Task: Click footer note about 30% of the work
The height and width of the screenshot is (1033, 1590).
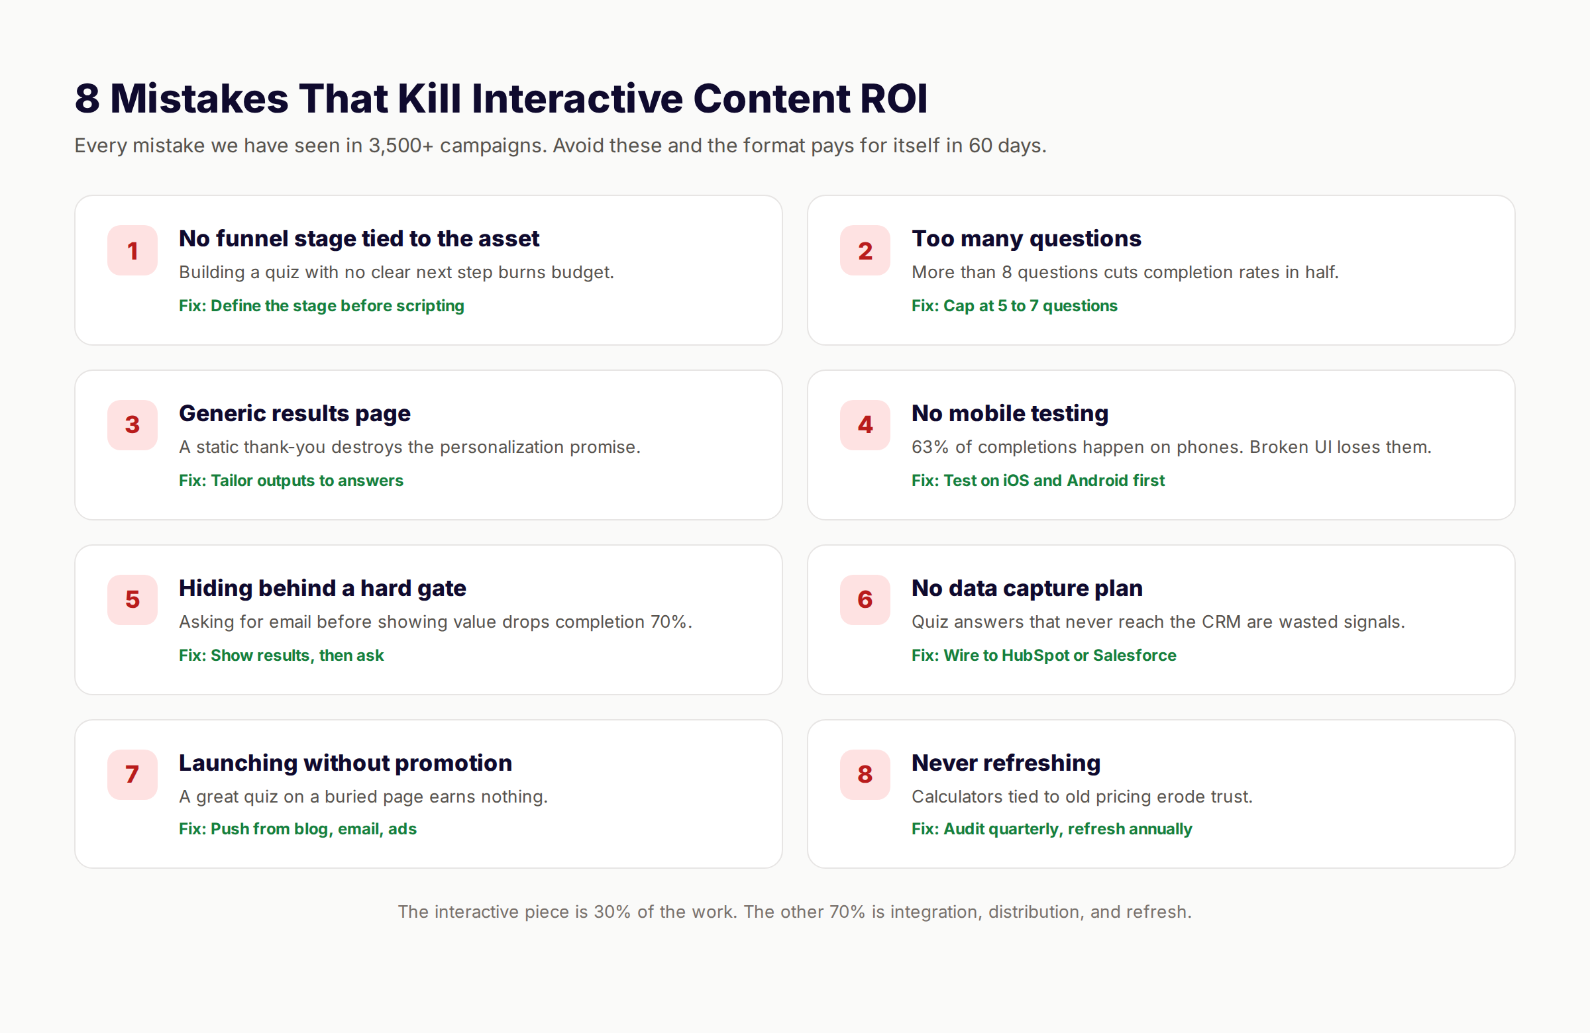Action: click(x=794, y=912)
